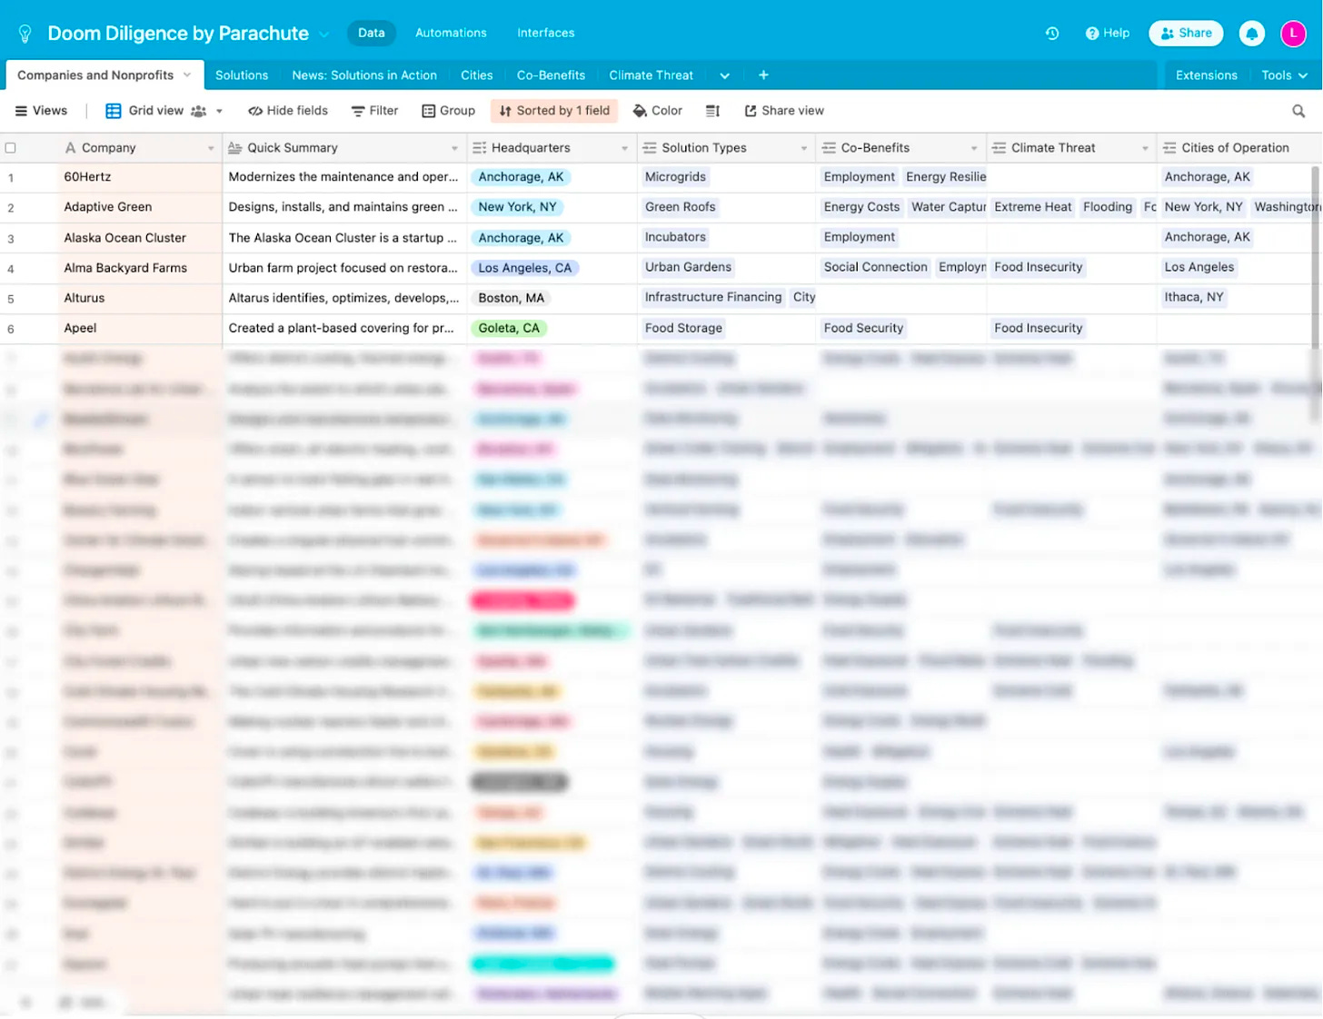Open the Extensions panel
This screenshot has width=1323, height=1019.
[1206, 75]
